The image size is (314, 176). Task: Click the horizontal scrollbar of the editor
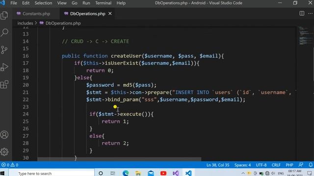119,159
